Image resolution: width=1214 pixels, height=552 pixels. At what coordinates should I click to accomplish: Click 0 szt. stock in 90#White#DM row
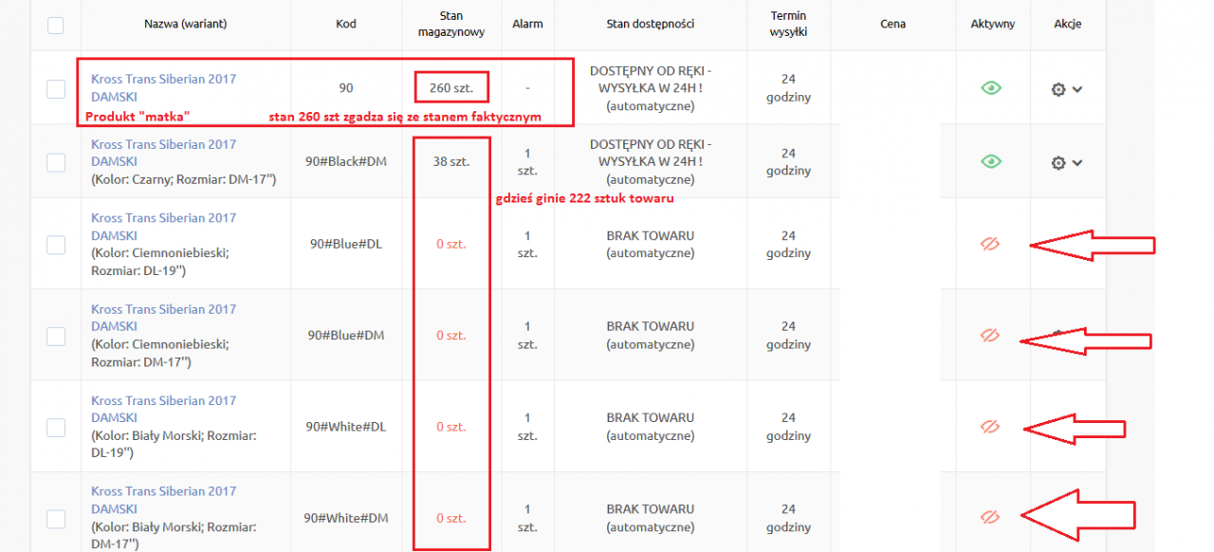pyautogui.click(x=451, y=519)
